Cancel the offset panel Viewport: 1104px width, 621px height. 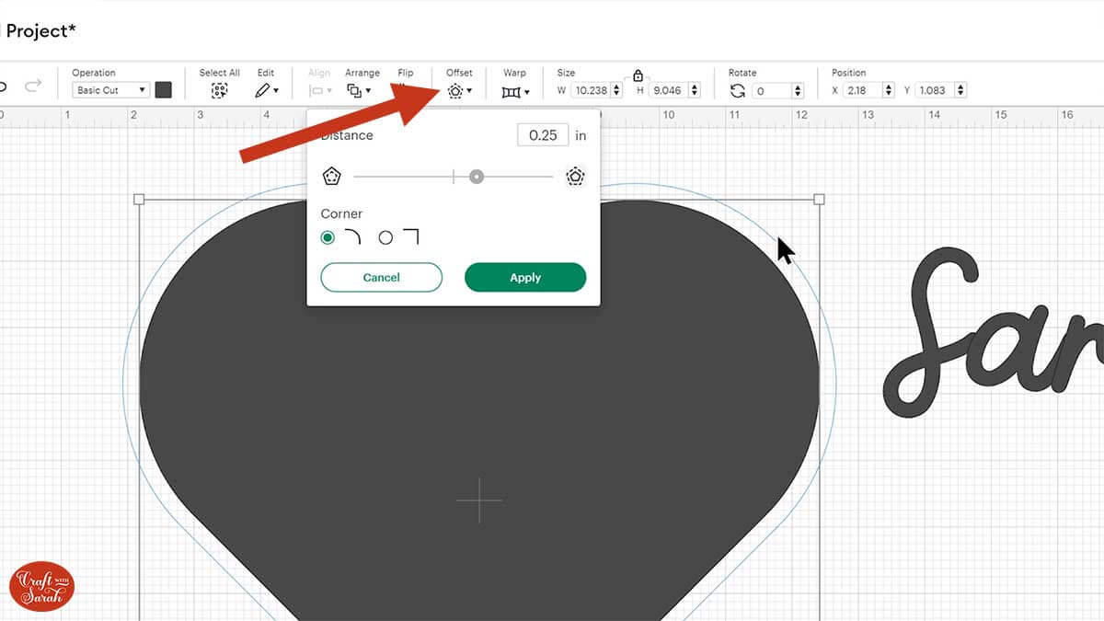[381, 277]
